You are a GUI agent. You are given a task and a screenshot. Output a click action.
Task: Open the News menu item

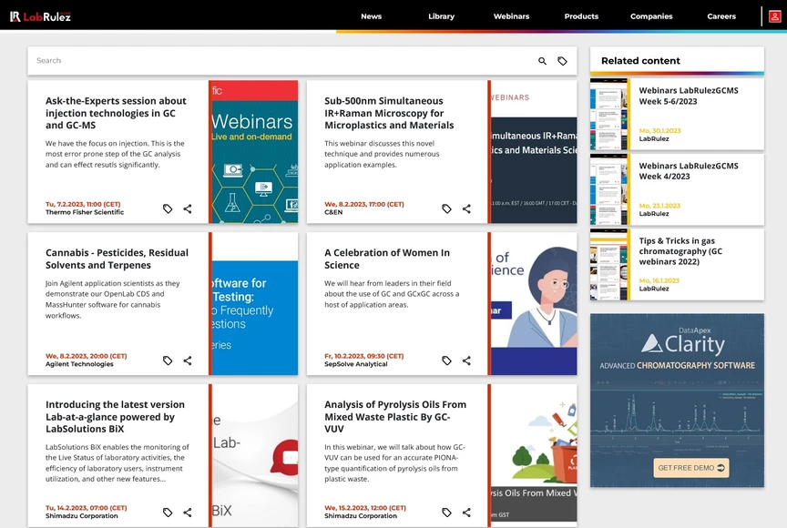point(371,16)
